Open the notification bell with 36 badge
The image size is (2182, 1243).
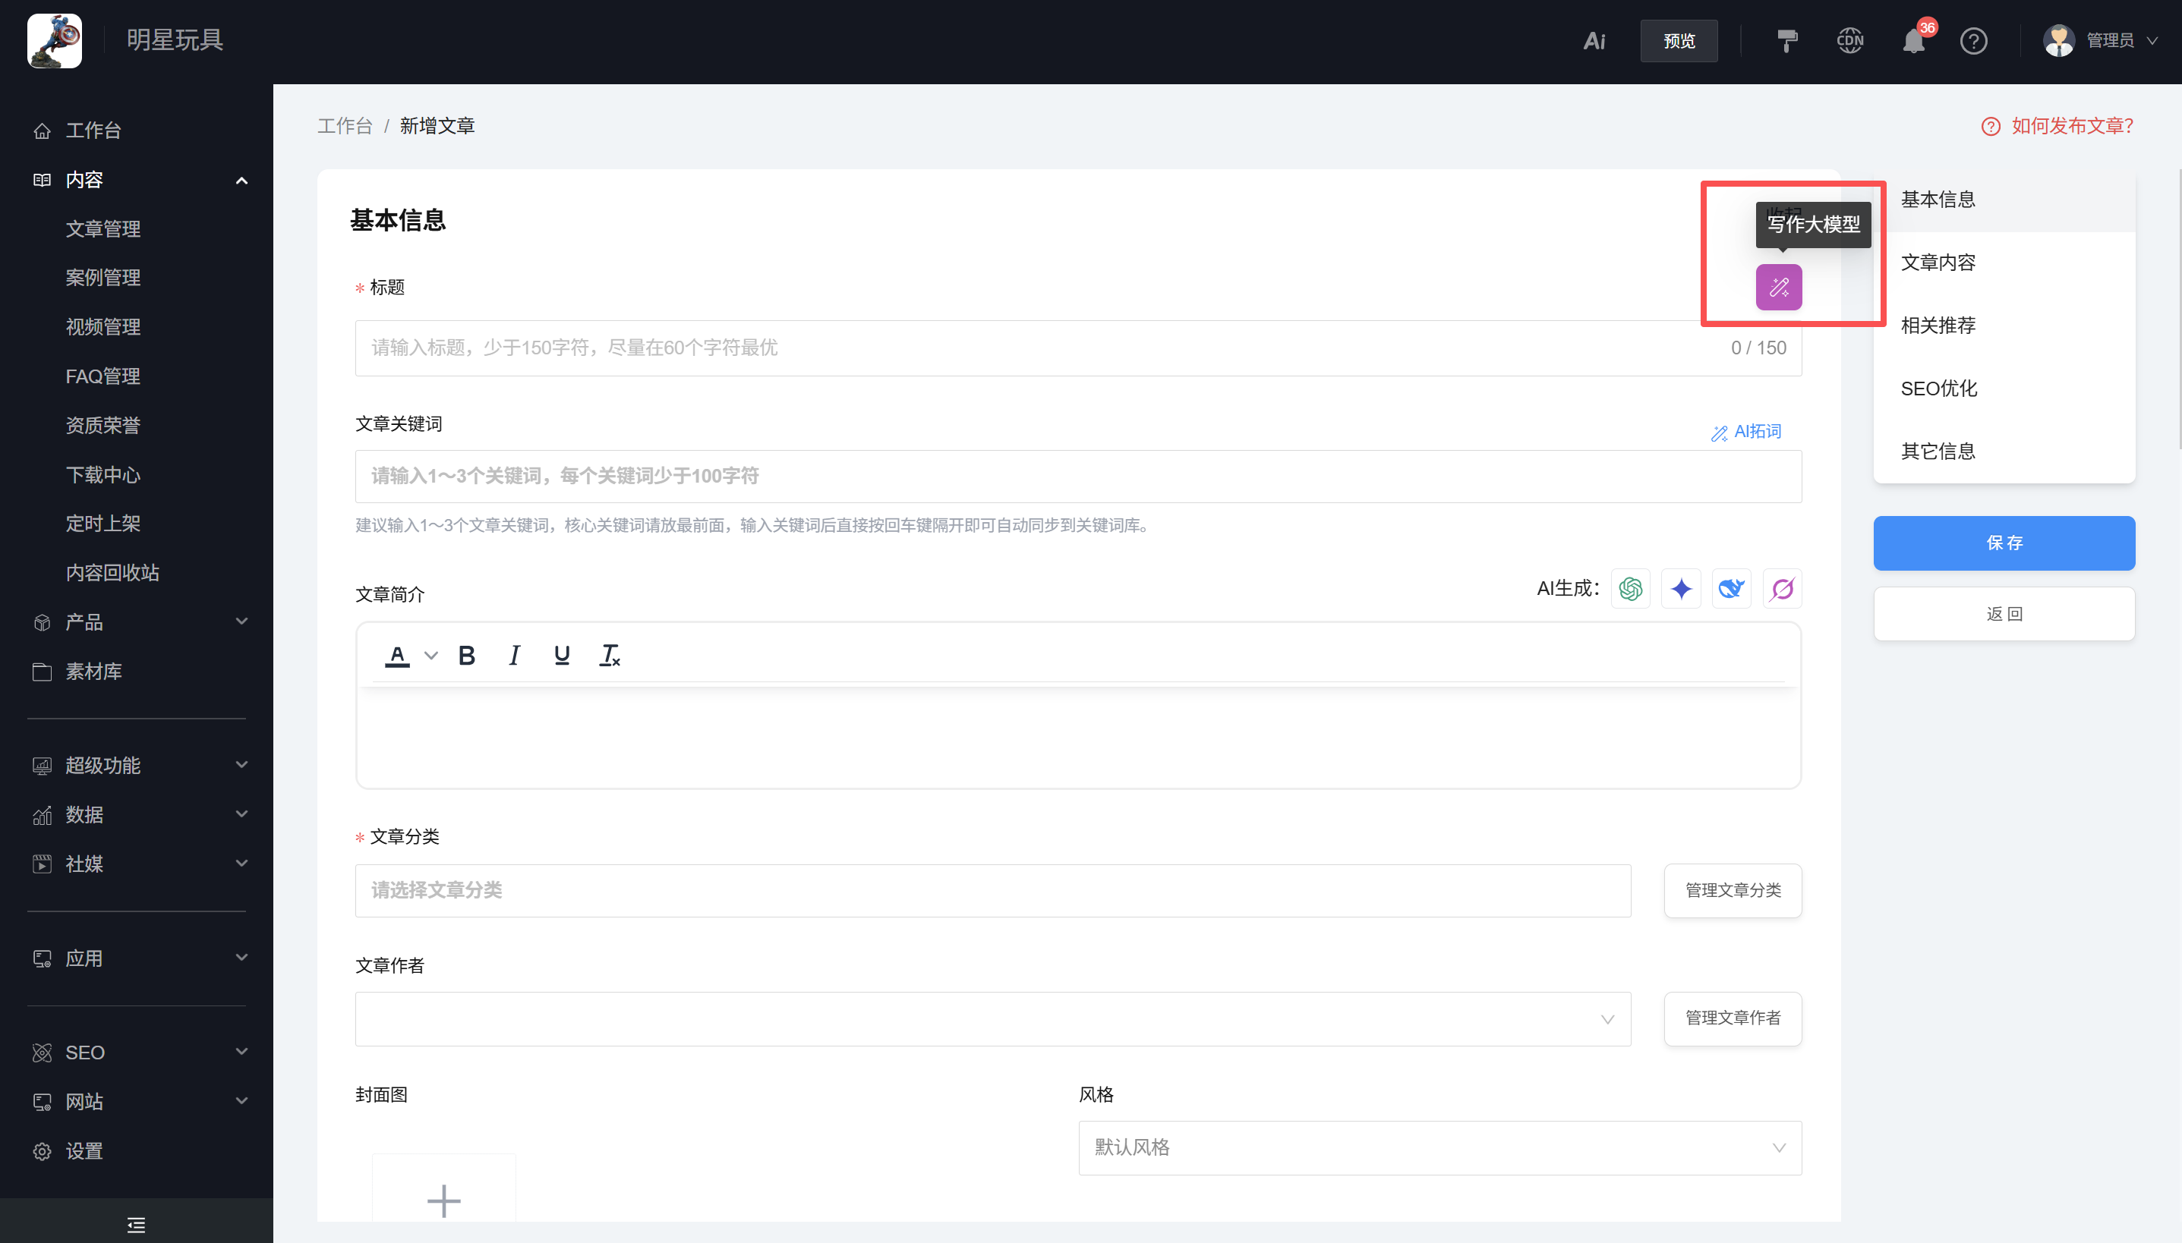[1913, 41]
